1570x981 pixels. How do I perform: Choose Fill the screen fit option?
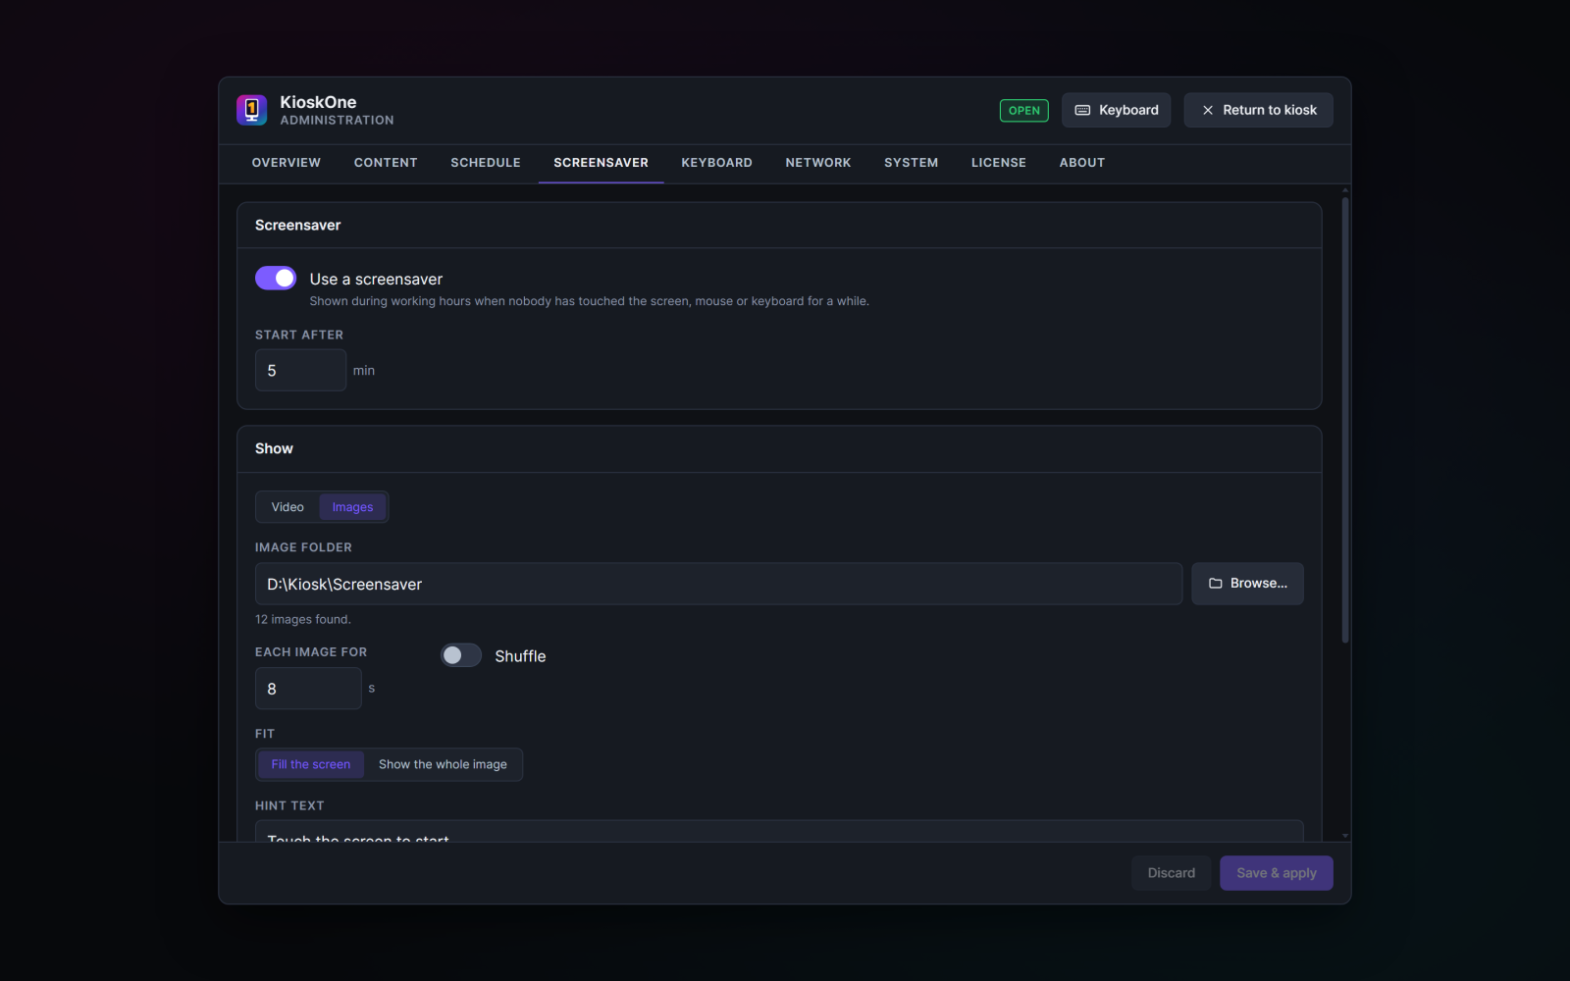tap(311, 764)
